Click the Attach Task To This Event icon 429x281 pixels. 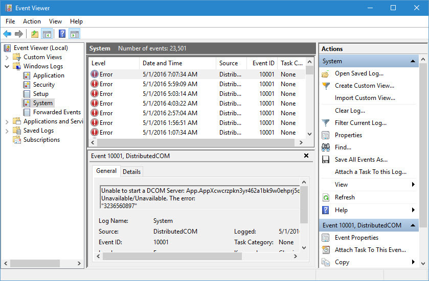click(326, 250)
